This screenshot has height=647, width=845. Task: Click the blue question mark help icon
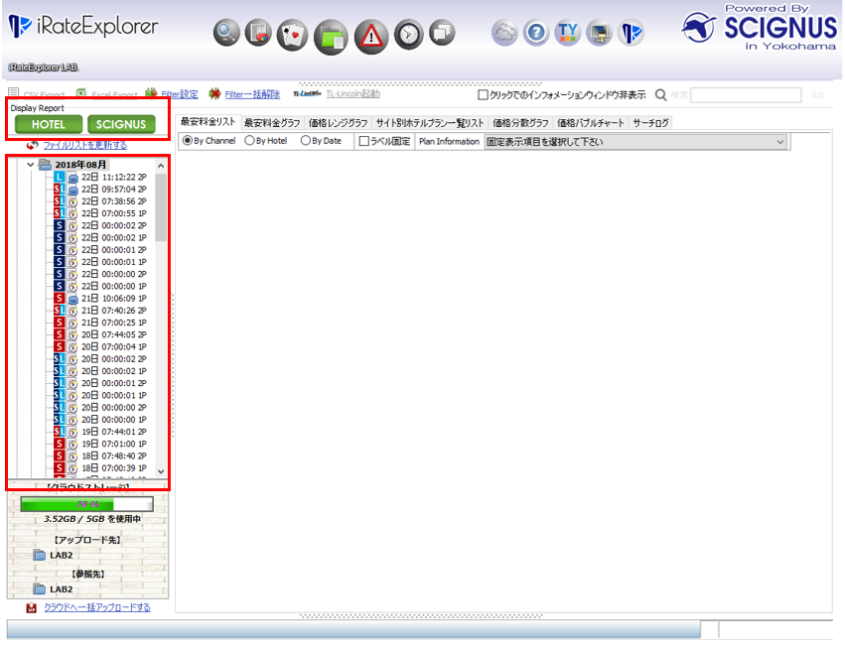536,34
